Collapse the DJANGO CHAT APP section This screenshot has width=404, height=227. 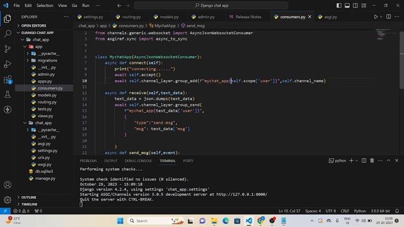click(x=37, y=33)
